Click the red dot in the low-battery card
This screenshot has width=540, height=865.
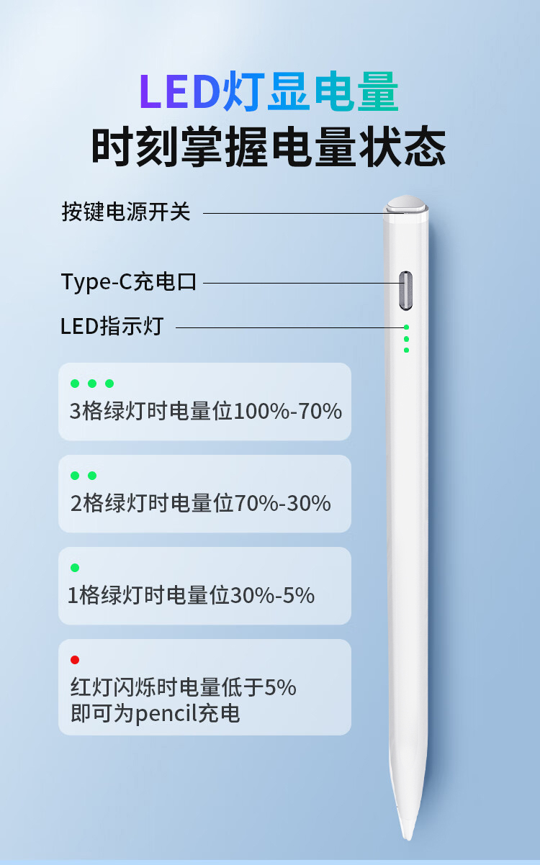click(75, 660)
